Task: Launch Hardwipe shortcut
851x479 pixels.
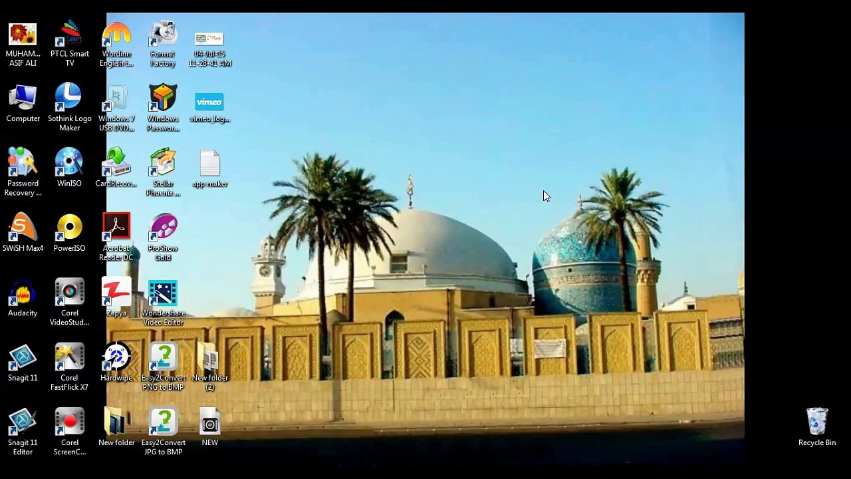Action: coord(116,363)
